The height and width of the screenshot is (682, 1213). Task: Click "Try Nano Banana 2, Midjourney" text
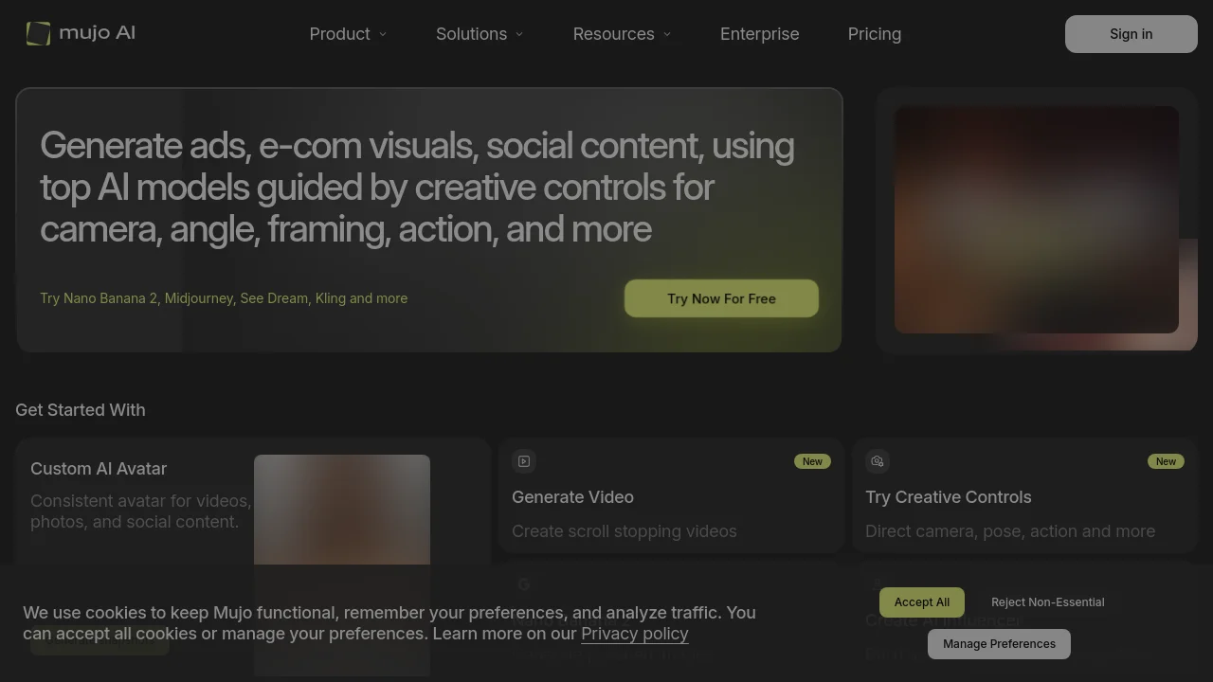224,298
